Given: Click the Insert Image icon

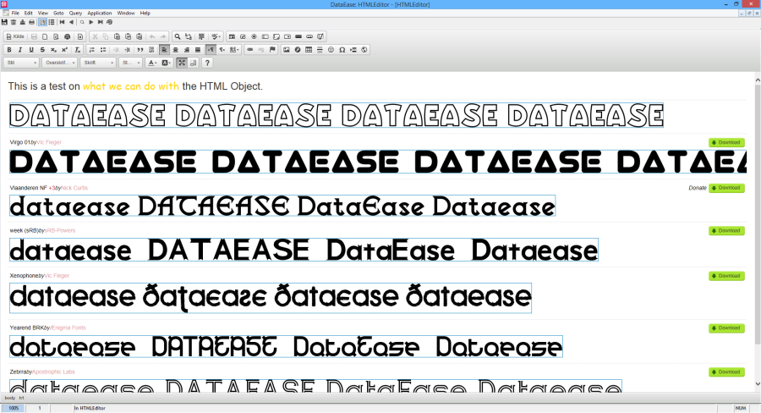Looking at the screenshot, I should [287, 50].
